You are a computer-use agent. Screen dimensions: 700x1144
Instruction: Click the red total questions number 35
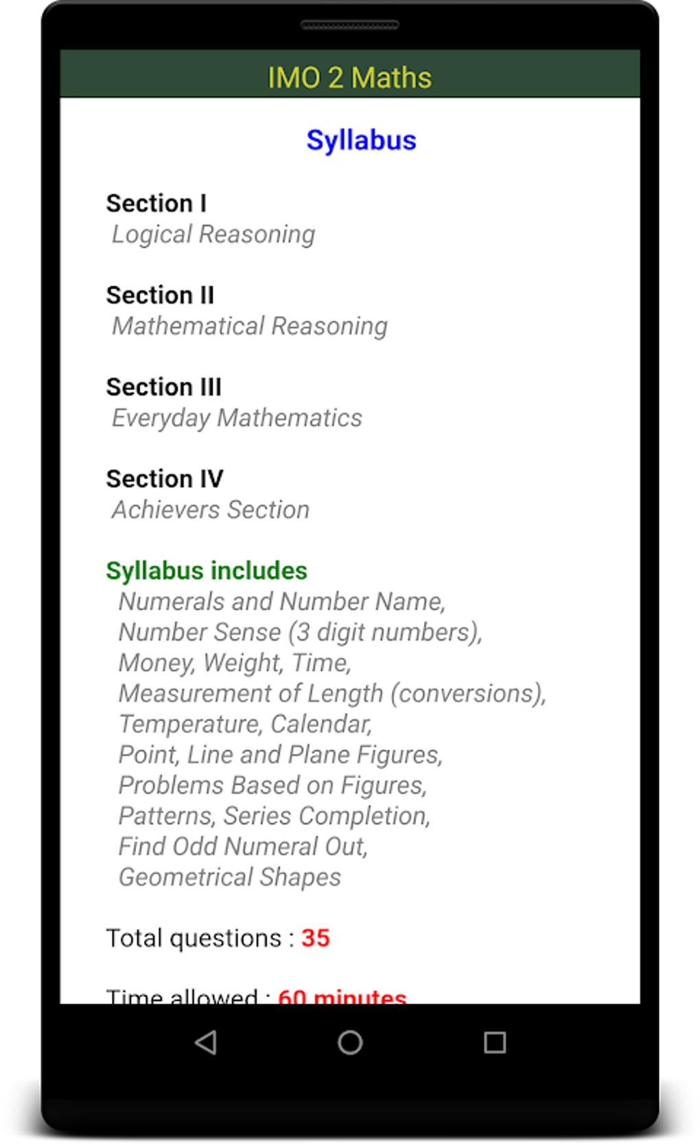tap(316, 938)
